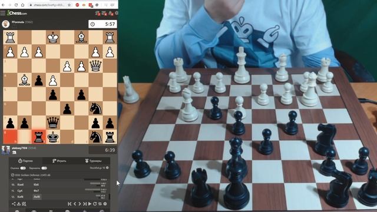Select move Kb6 in move list

(36, 184)
